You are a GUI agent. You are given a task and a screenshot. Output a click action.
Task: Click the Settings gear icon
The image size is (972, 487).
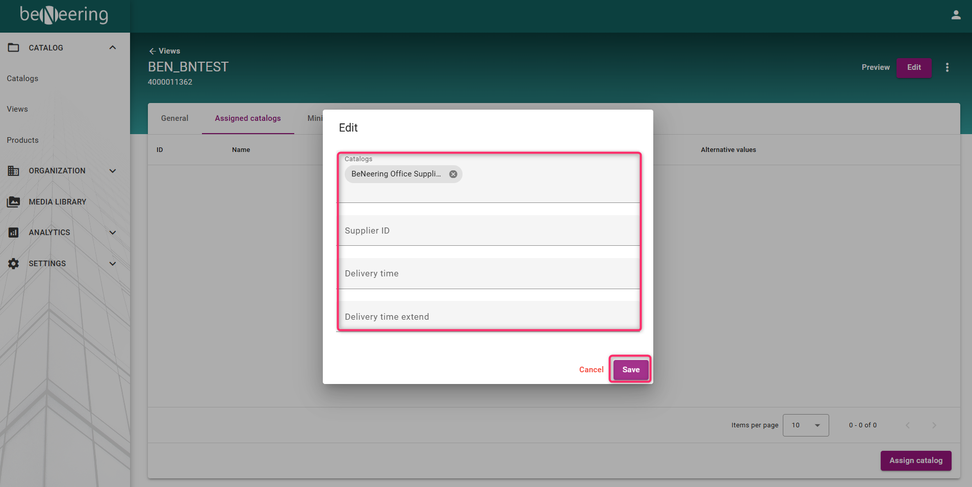click(14, 264)
